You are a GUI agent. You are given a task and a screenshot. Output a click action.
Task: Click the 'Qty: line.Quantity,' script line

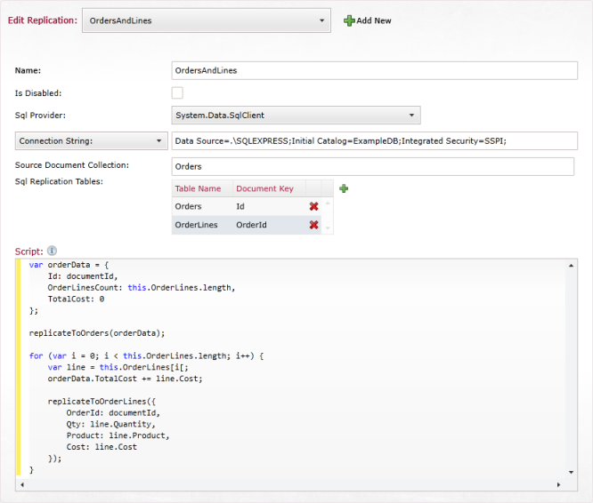coord(110,424)
